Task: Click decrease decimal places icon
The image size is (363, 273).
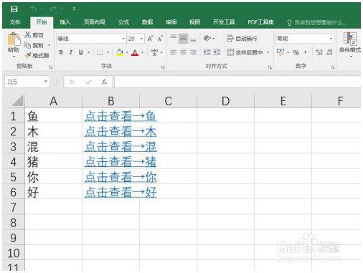Action: (x=329, y=52)
